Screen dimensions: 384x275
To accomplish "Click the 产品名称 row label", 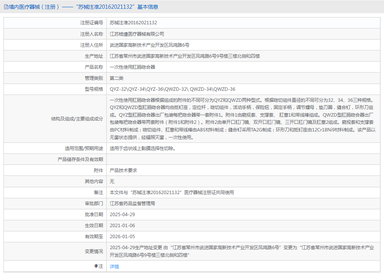I will (x=94, y=67).
